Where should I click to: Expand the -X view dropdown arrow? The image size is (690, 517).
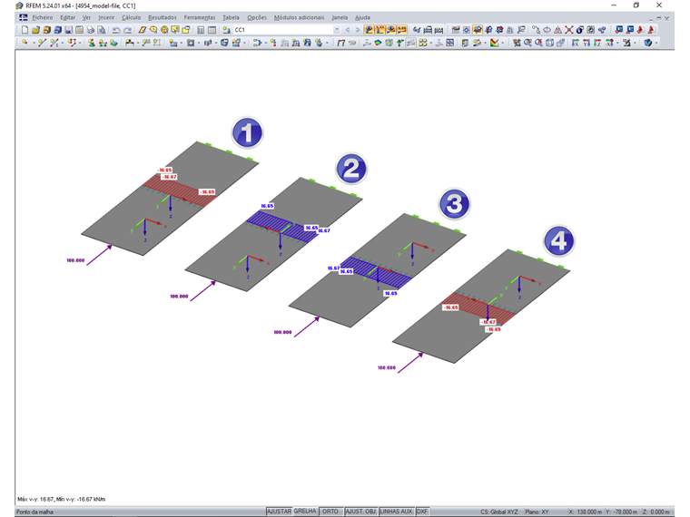(617, 43)
